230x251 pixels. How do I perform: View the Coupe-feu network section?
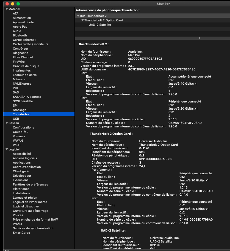pos(21,132)
